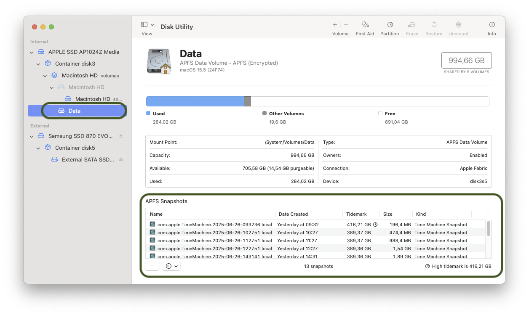
Task: Click the Restore toolbar icon
Action: (434, 25)
